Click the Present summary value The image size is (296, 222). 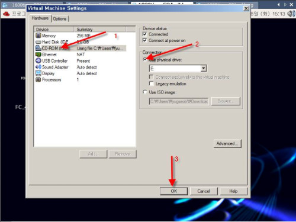pos(83,61)
